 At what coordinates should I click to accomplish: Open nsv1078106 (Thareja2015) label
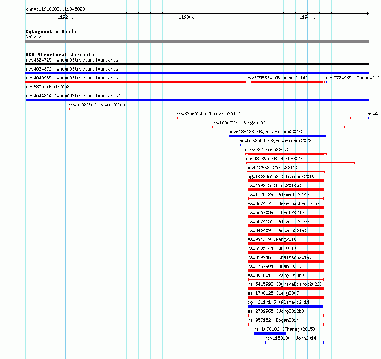point(284,329)
